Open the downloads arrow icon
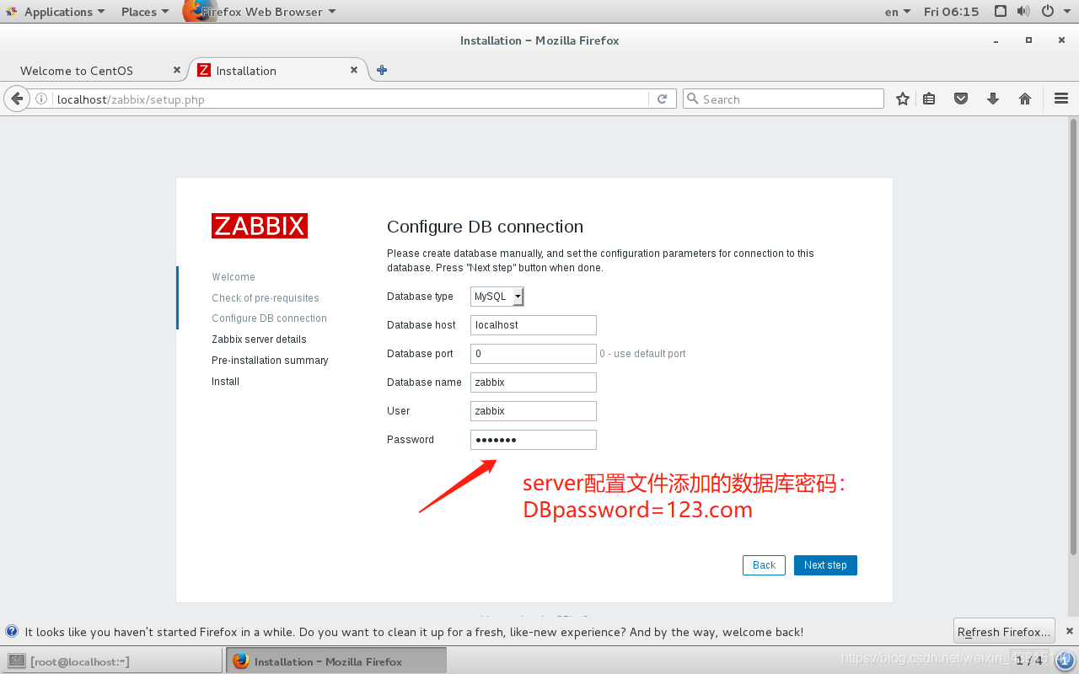The height and width of the screenshot is (674, 1079). [993, 99]
